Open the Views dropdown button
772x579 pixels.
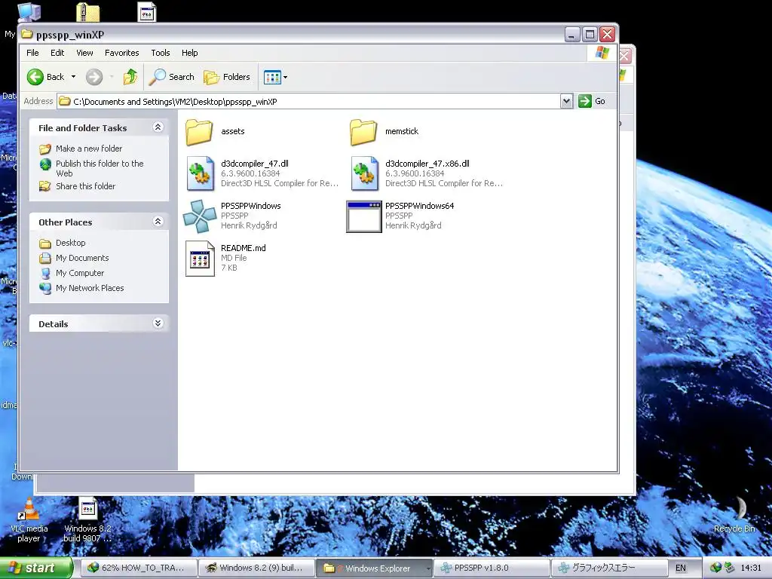pos(275,77)
